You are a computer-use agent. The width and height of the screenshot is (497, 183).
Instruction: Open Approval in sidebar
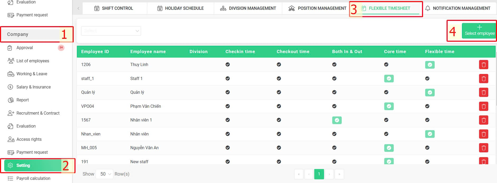coord(25,48)
